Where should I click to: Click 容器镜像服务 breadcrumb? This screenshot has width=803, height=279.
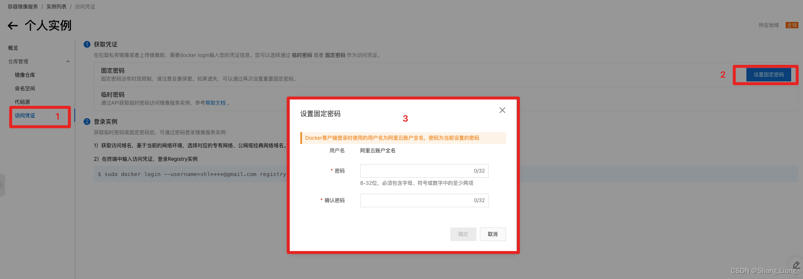[x=23, y=7]
